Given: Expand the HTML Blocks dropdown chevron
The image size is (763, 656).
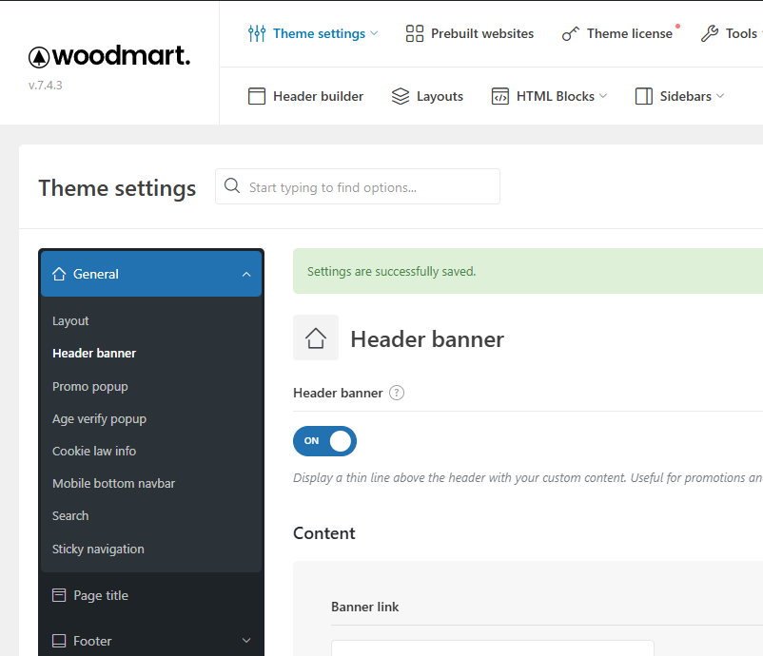Looking at the screenshot, I should tap(603, 96).
